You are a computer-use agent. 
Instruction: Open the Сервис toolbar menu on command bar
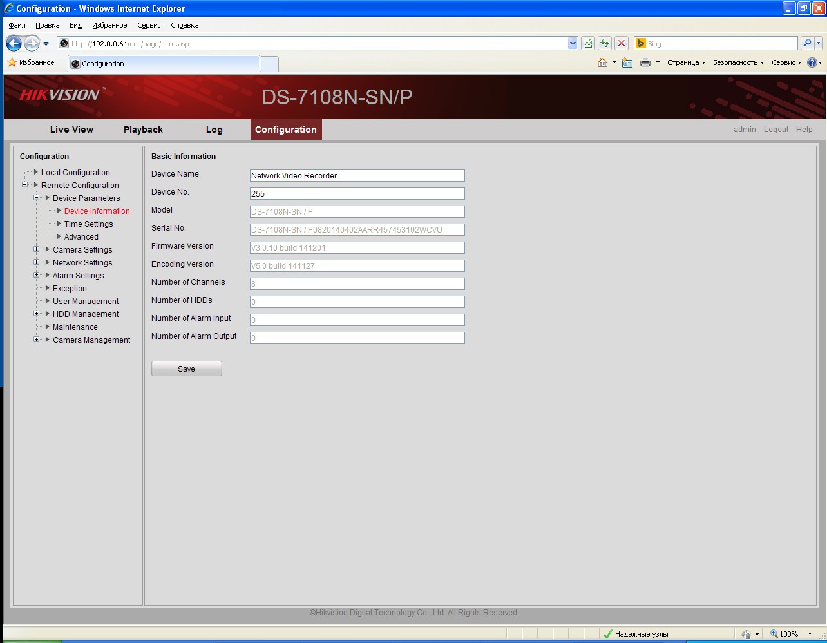(786, 62)
